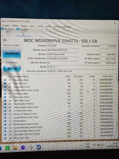
Task: Open File Explorer from the taskbar
Action: click(15, 148)
